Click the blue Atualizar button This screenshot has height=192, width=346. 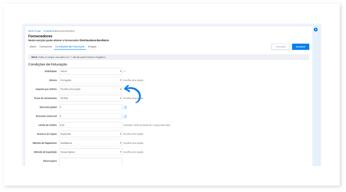tap(301, 47)
